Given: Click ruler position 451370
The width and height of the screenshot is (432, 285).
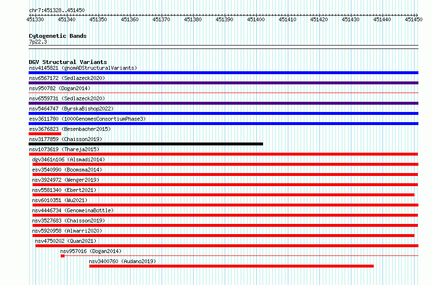Looking at the screenshot, I should coord(161,19).
